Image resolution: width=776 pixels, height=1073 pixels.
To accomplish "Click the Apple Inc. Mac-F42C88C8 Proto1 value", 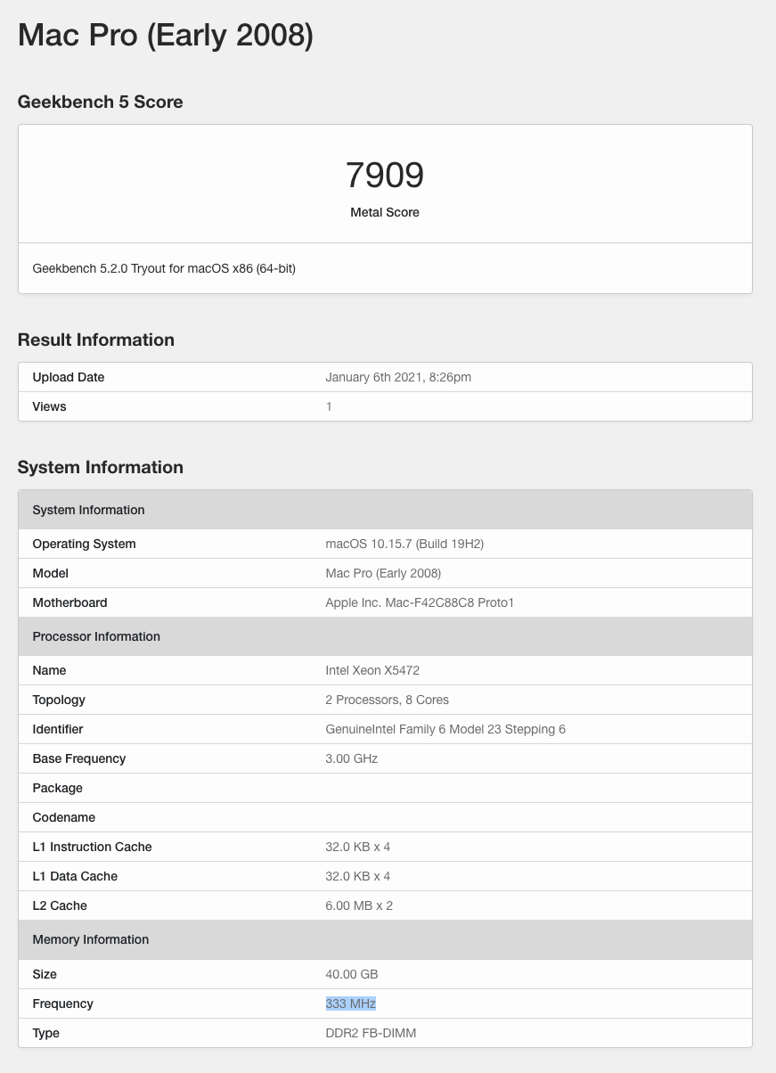I will pos(420,602).
